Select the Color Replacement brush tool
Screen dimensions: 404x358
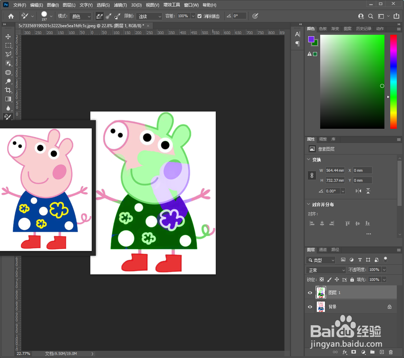pos(8,117)
